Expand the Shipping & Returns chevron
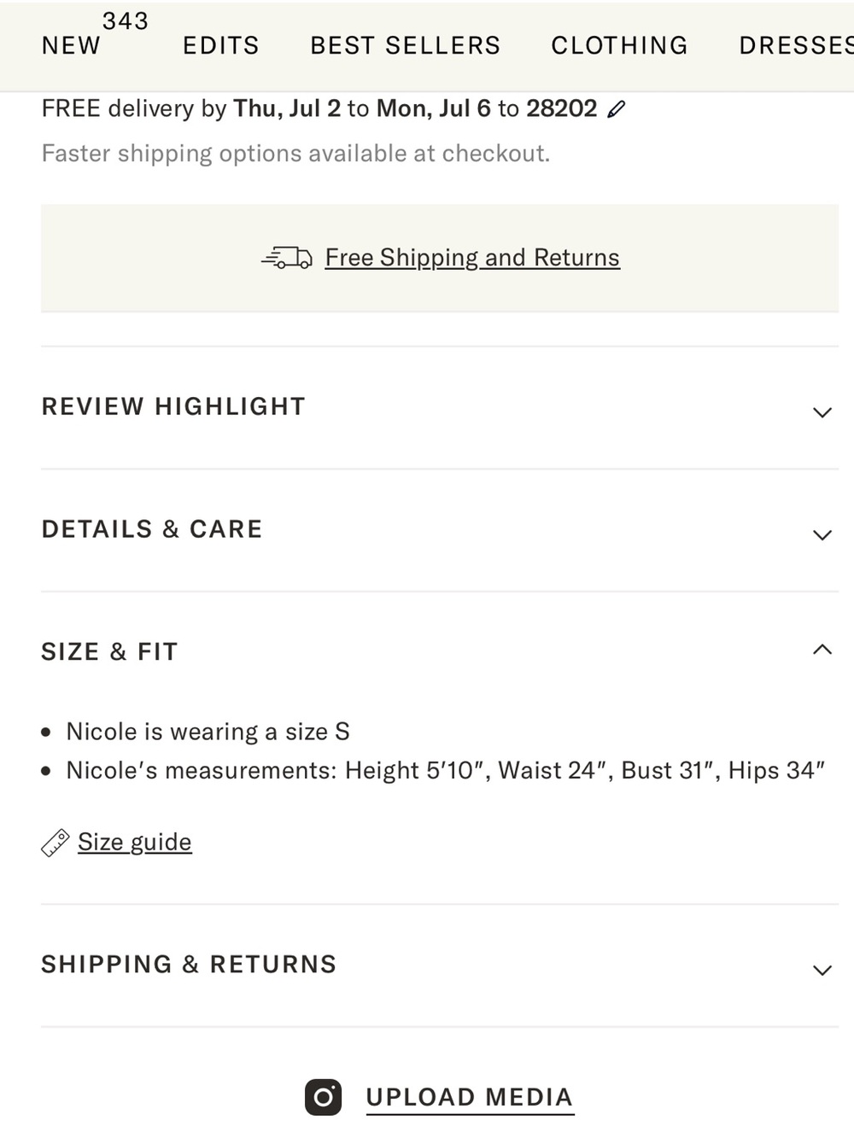Screen dimensions: 854x1138 [822, 970]
